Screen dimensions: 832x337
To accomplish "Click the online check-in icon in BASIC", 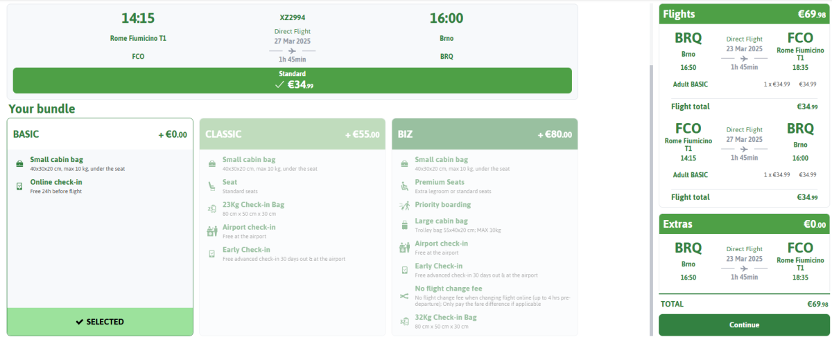I will click(19, 186).
